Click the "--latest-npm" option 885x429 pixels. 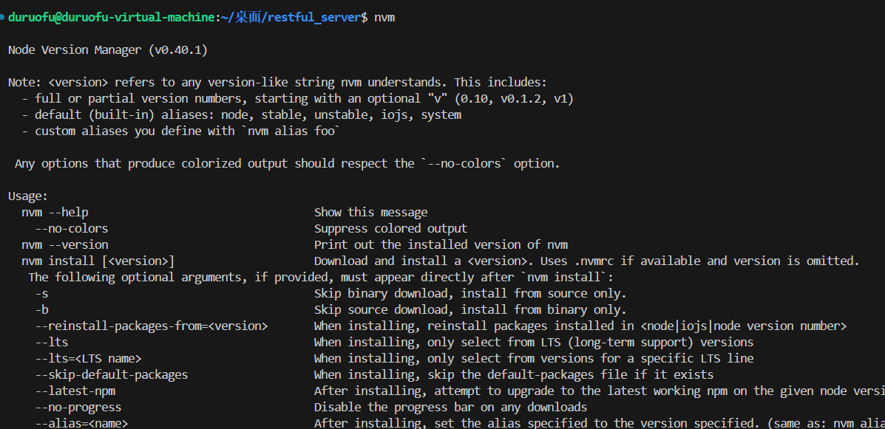(x=75, y=391)
